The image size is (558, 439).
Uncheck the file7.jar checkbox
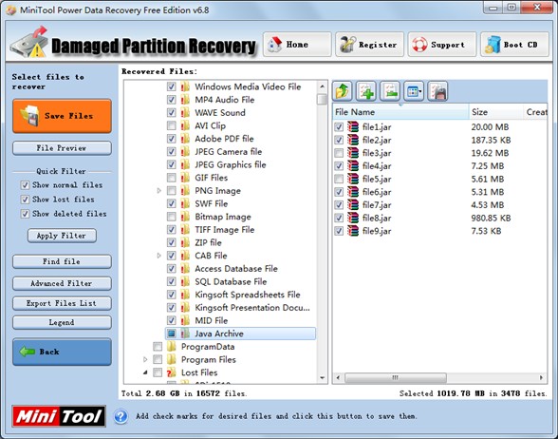[x=339, y=205]
